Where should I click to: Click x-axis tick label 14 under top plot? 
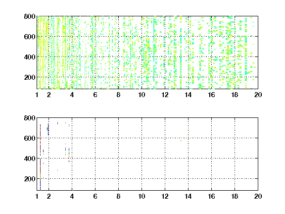tap(188, 95)
